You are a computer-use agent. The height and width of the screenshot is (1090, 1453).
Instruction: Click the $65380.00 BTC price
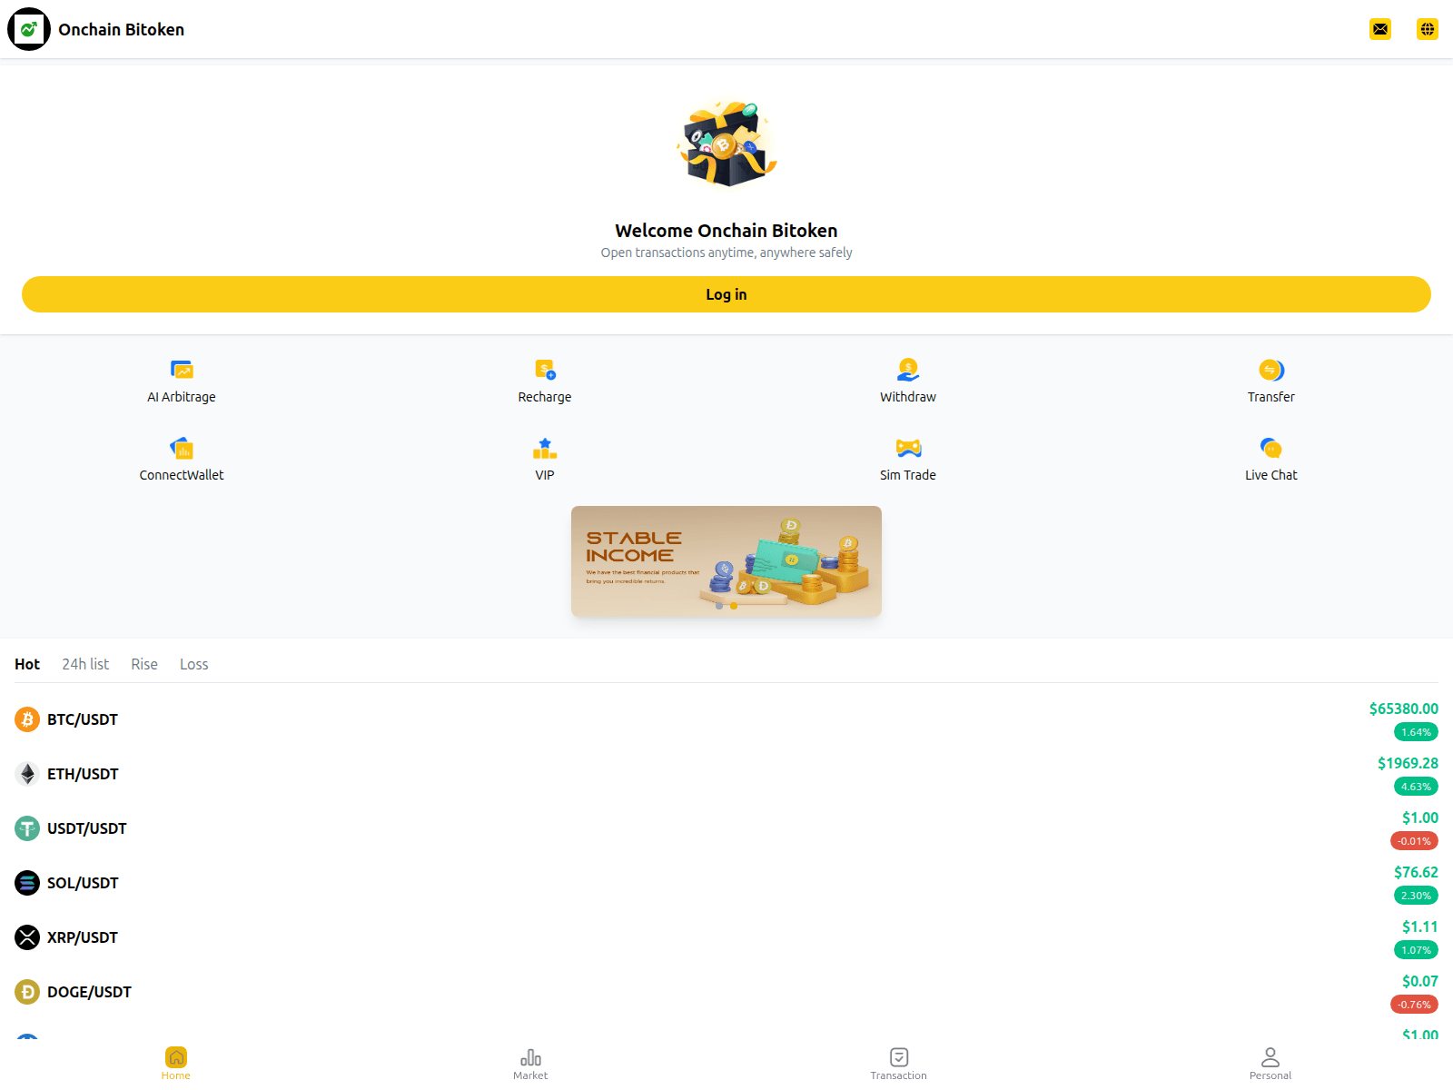click(1404, 708)
